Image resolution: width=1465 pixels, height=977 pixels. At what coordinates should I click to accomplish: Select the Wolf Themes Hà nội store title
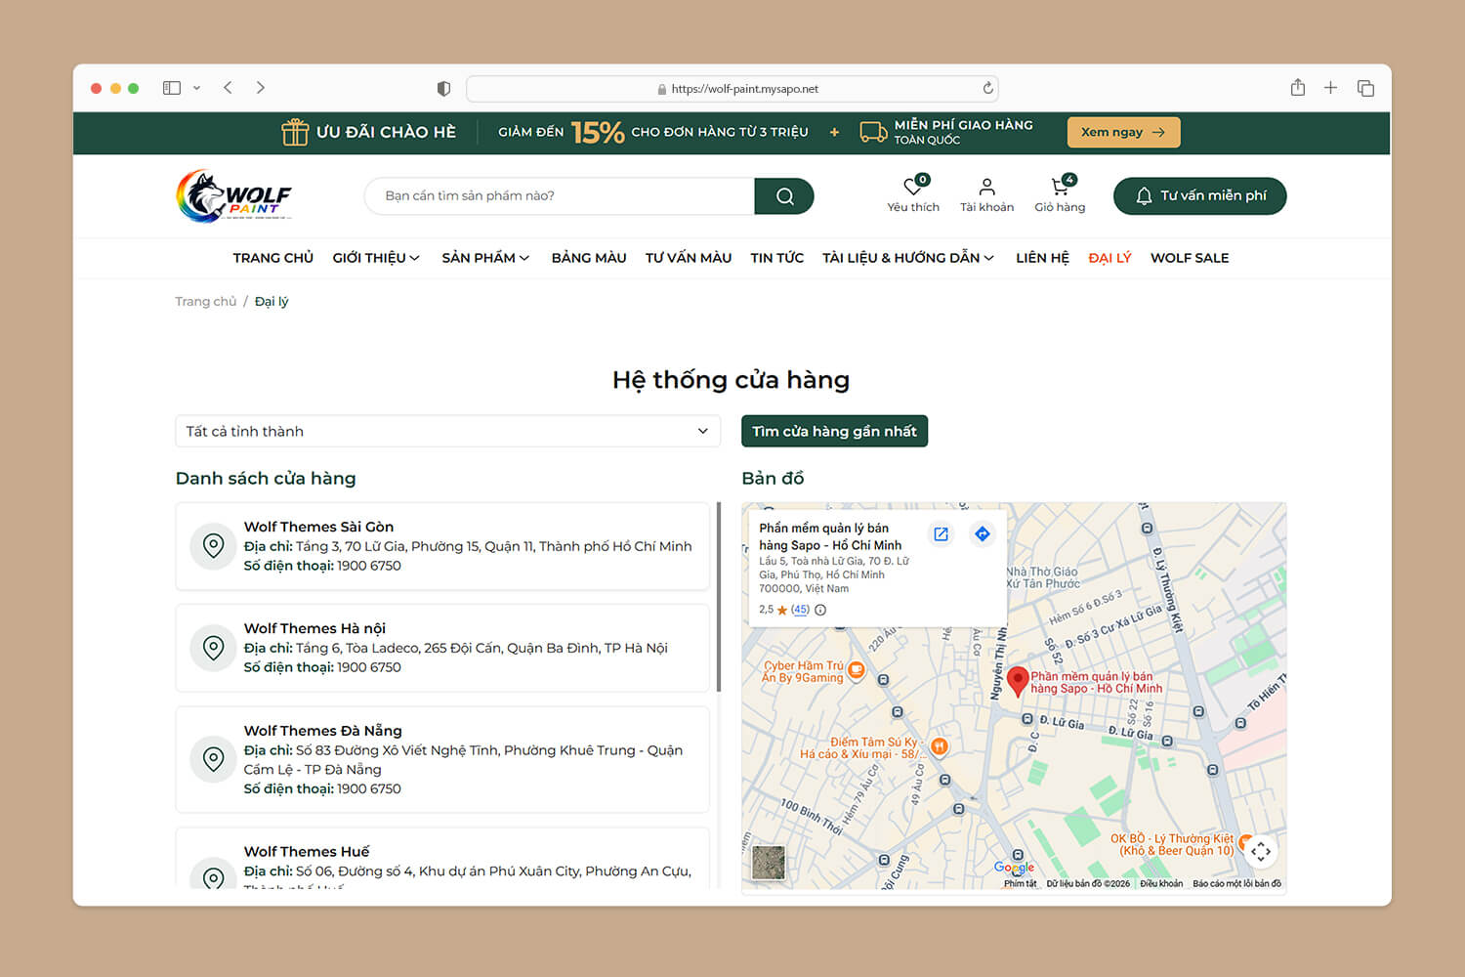click(314, 628)
